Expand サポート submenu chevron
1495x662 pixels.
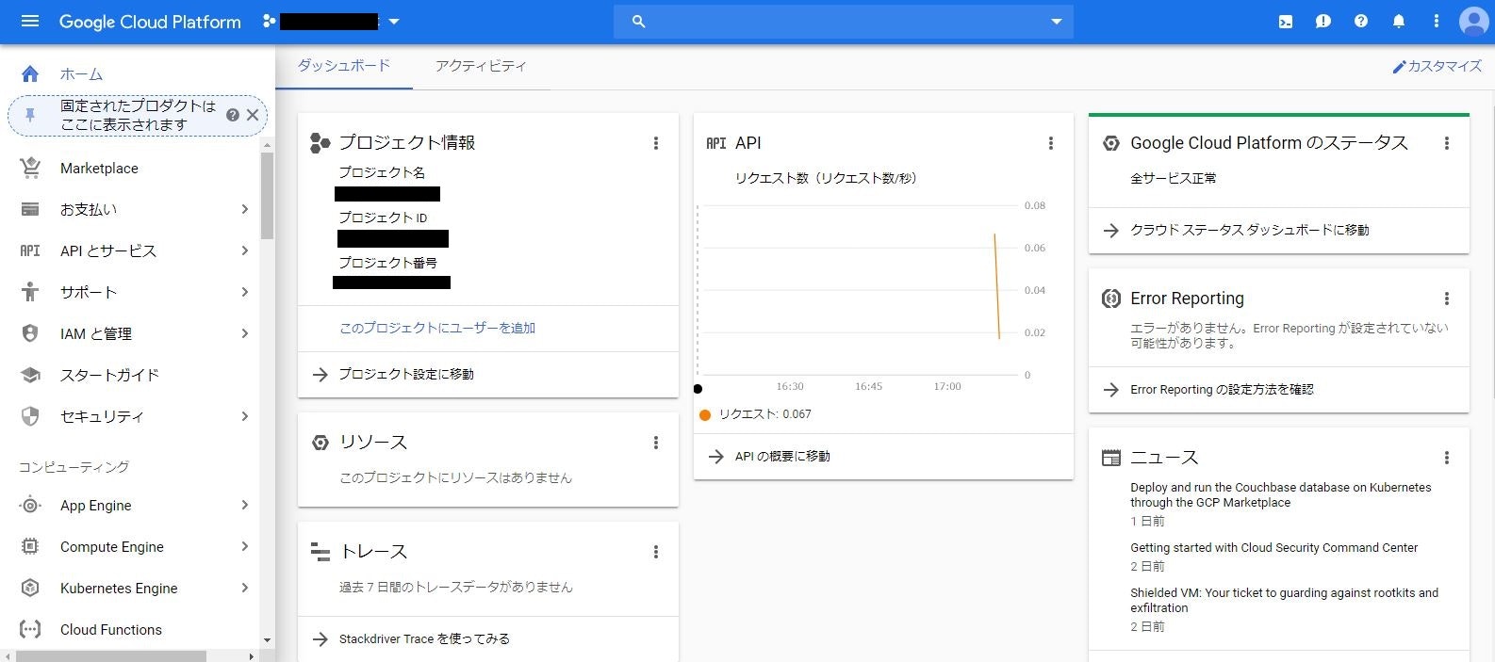coord(245,292)
